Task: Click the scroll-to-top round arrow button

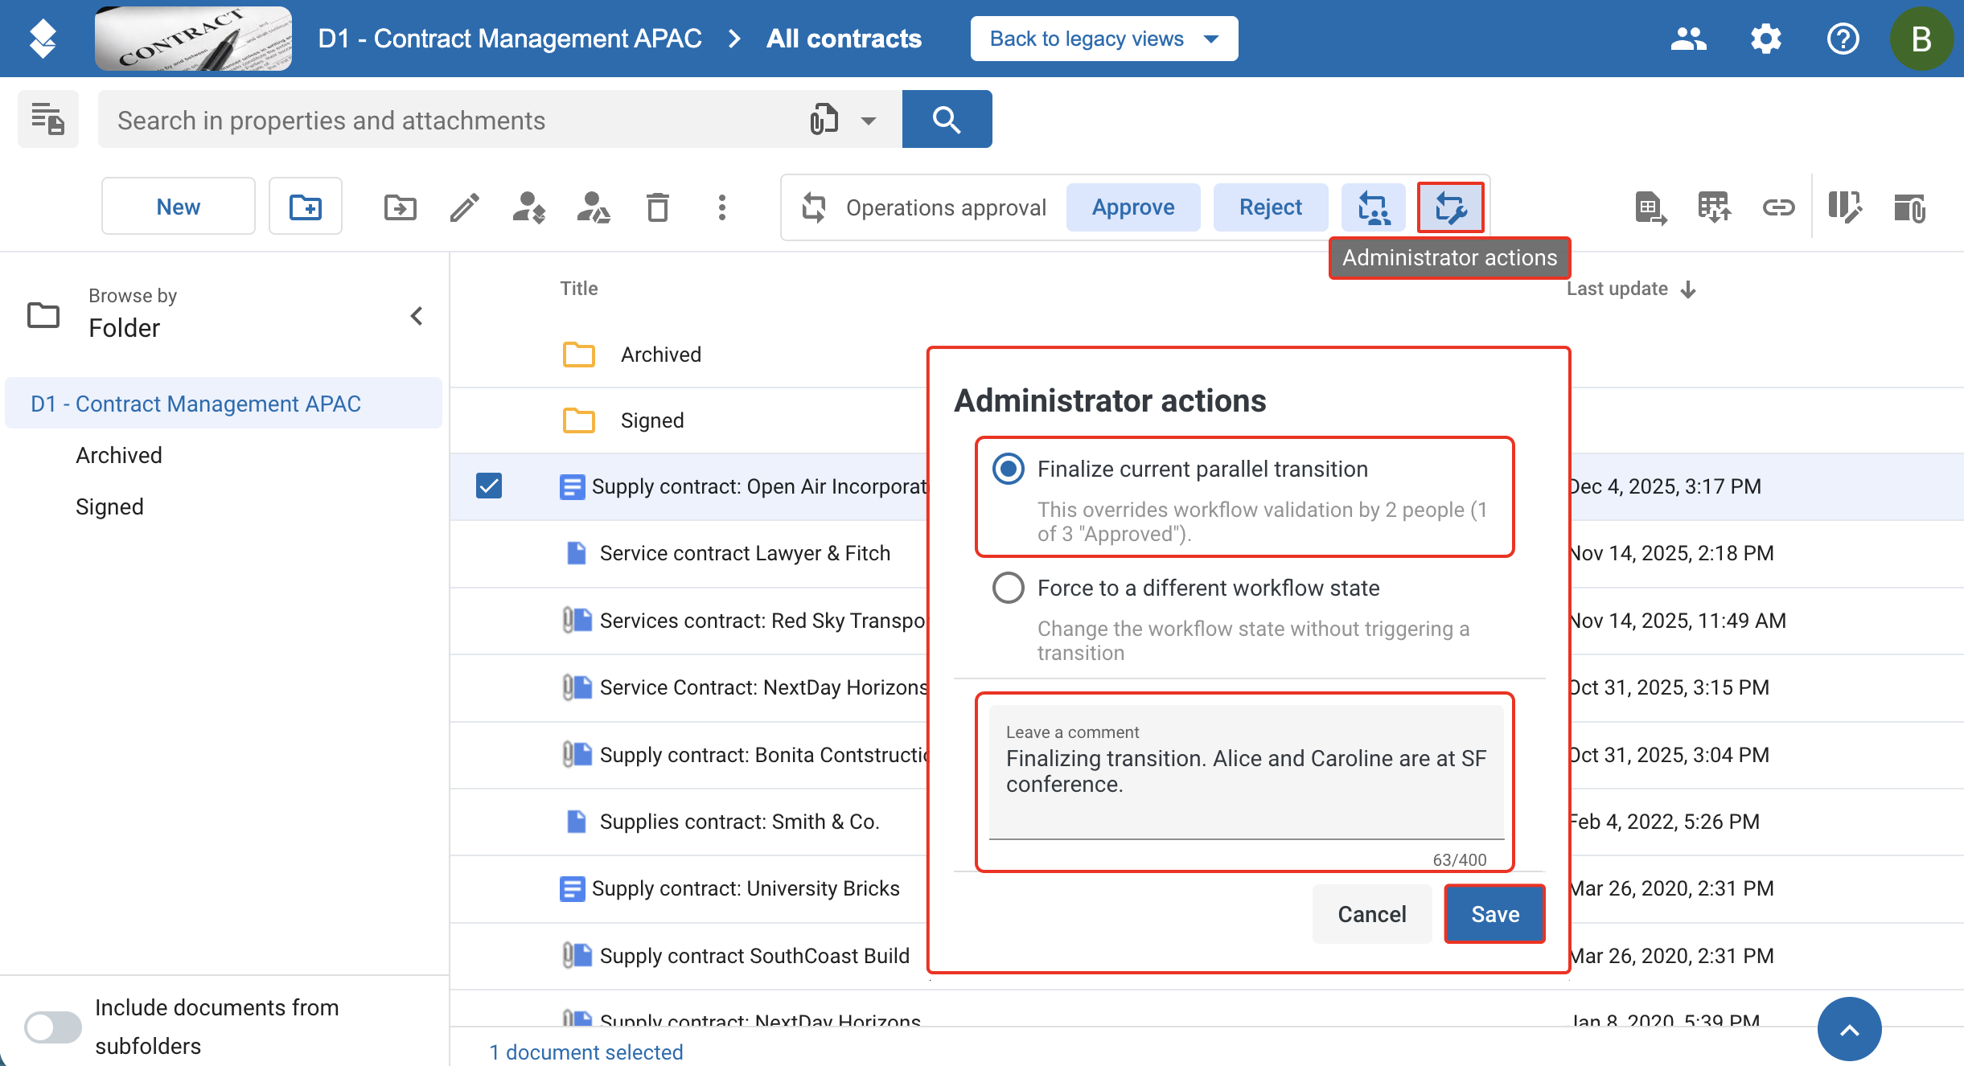Action: tap(1850, 1030)
